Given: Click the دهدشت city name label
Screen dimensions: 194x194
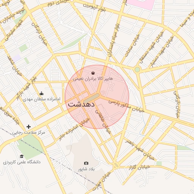Looking at the screenshot, I should point(81,105).
